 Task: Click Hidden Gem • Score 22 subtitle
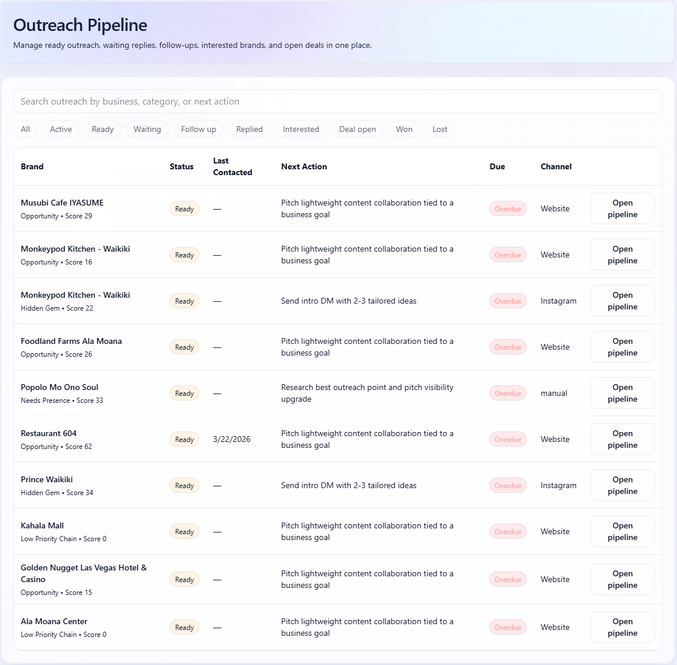click(x=57, y=308)
